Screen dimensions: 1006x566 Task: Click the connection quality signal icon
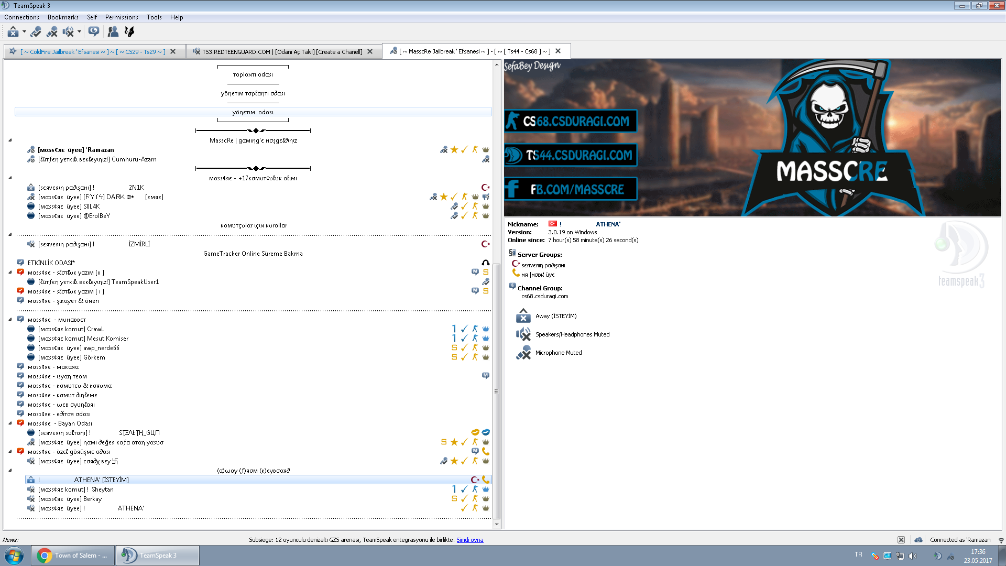pyautogui.click(x=1001, y=540)
